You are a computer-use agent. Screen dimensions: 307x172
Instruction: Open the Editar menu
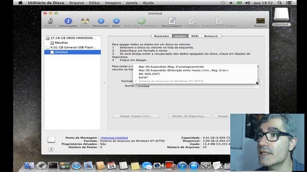point(94,3)
